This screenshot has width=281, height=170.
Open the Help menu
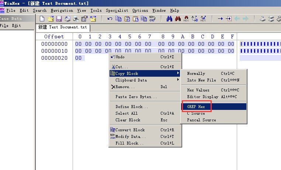[x=174, y=11]
